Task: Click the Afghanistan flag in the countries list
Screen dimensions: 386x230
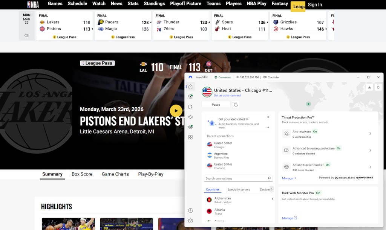Action: 209,200
